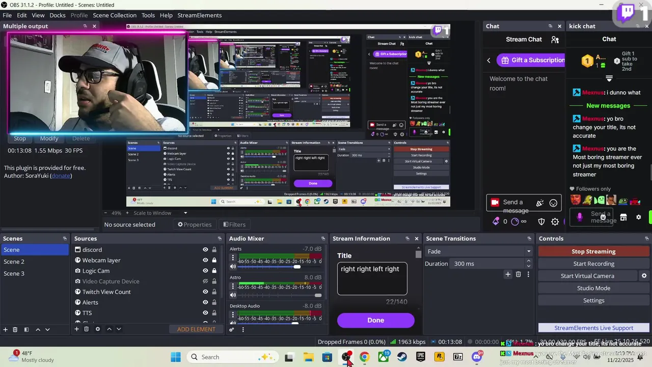Click the Stream Chat Send a message box
The image size is (652, 367).
[x=524, y=203]
